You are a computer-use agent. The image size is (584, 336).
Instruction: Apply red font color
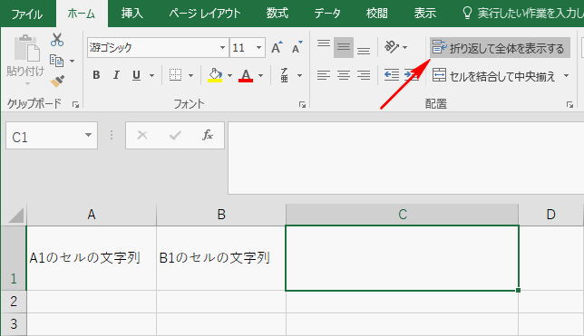[x=246, y=75]
